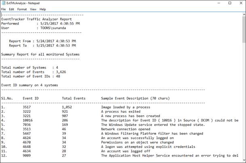This screenshot has width=246, height=163.
Task: Click 'Event ID summary on 4 systems'
Action: [29, 85]
